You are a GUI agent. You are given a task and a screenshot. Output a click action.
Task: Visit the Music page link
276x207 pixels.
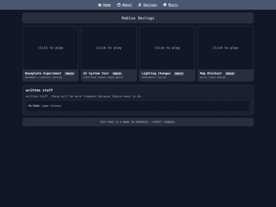pos(173,5)
